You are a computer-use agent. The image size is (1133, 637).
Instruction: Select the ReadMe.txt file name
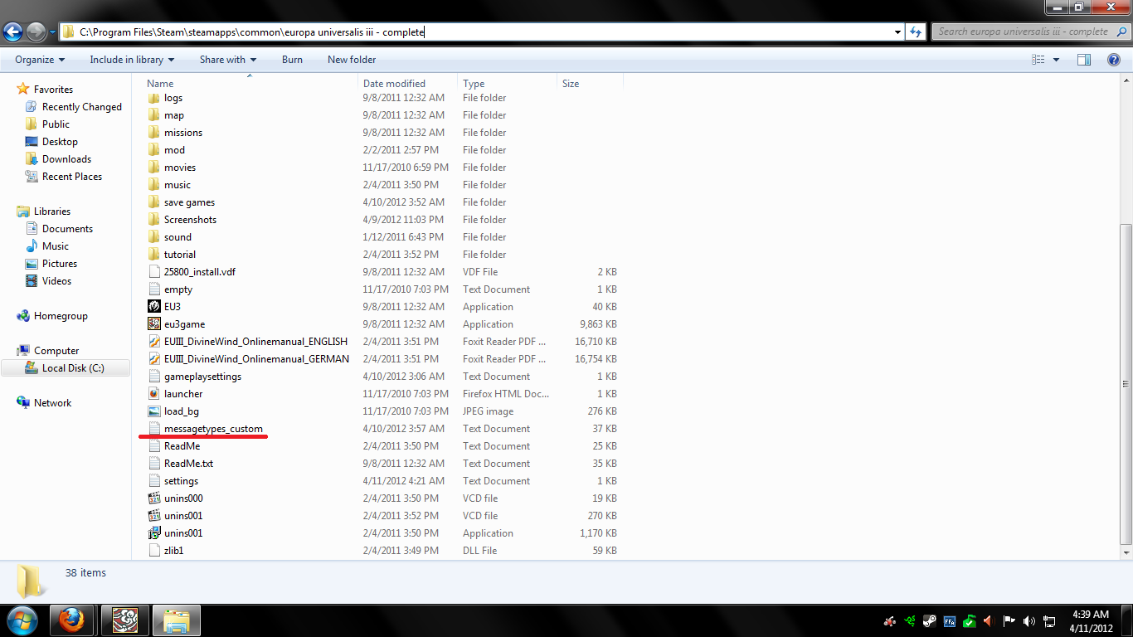tap(188, 464)
